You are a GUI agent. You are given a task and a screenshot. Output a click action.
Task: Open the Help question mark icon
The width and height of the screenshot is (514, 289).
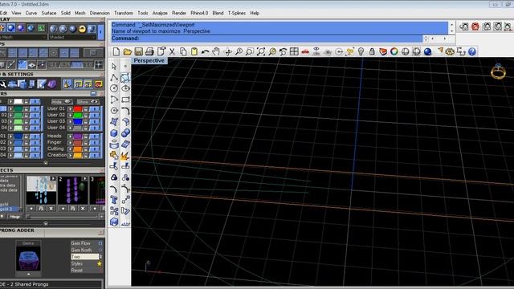[472, 51]
